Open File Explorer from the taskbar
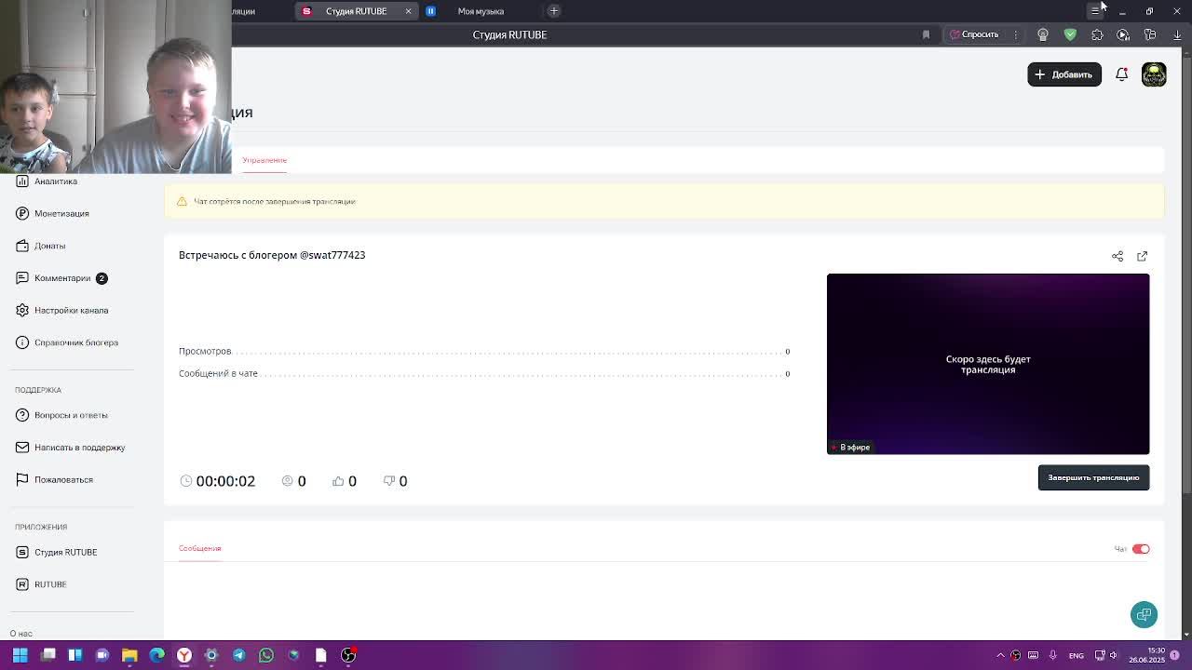Viewport: 1192px width, 670px height. tap(129, 655)
